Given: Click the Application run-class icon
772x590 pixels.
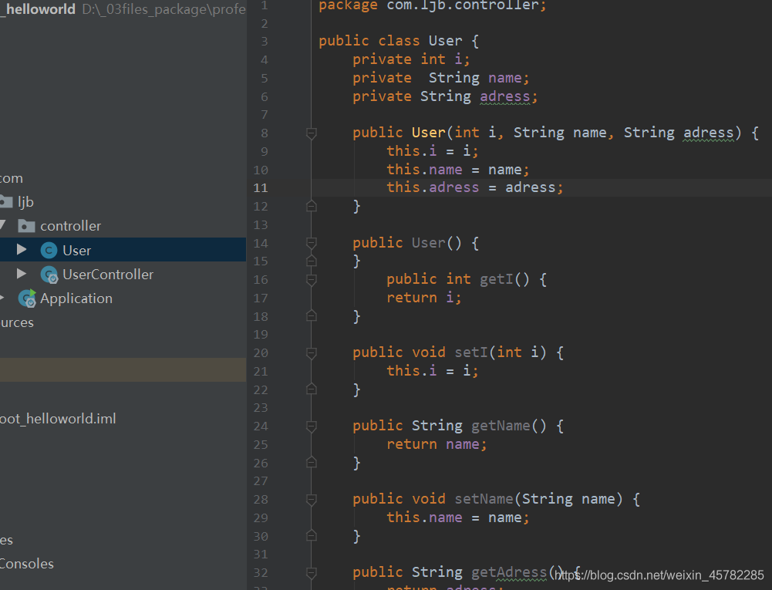Looking at the screenshot, I should [x=27, y=298].
